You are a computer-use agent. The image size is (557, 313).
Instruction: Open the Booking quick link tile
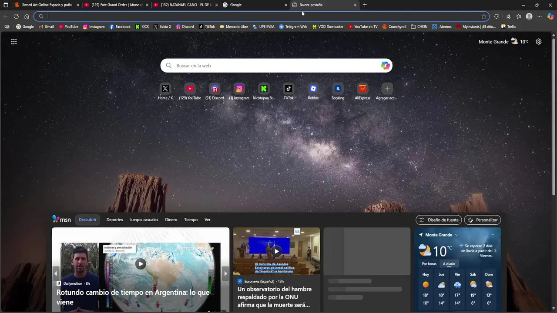(x=338, y=89)
